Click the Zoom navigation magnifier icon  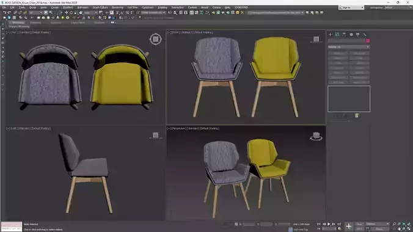(394, 224)
